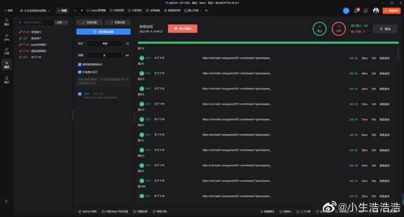Expand the 默认环境 environment dropdown

click(192, 10)
